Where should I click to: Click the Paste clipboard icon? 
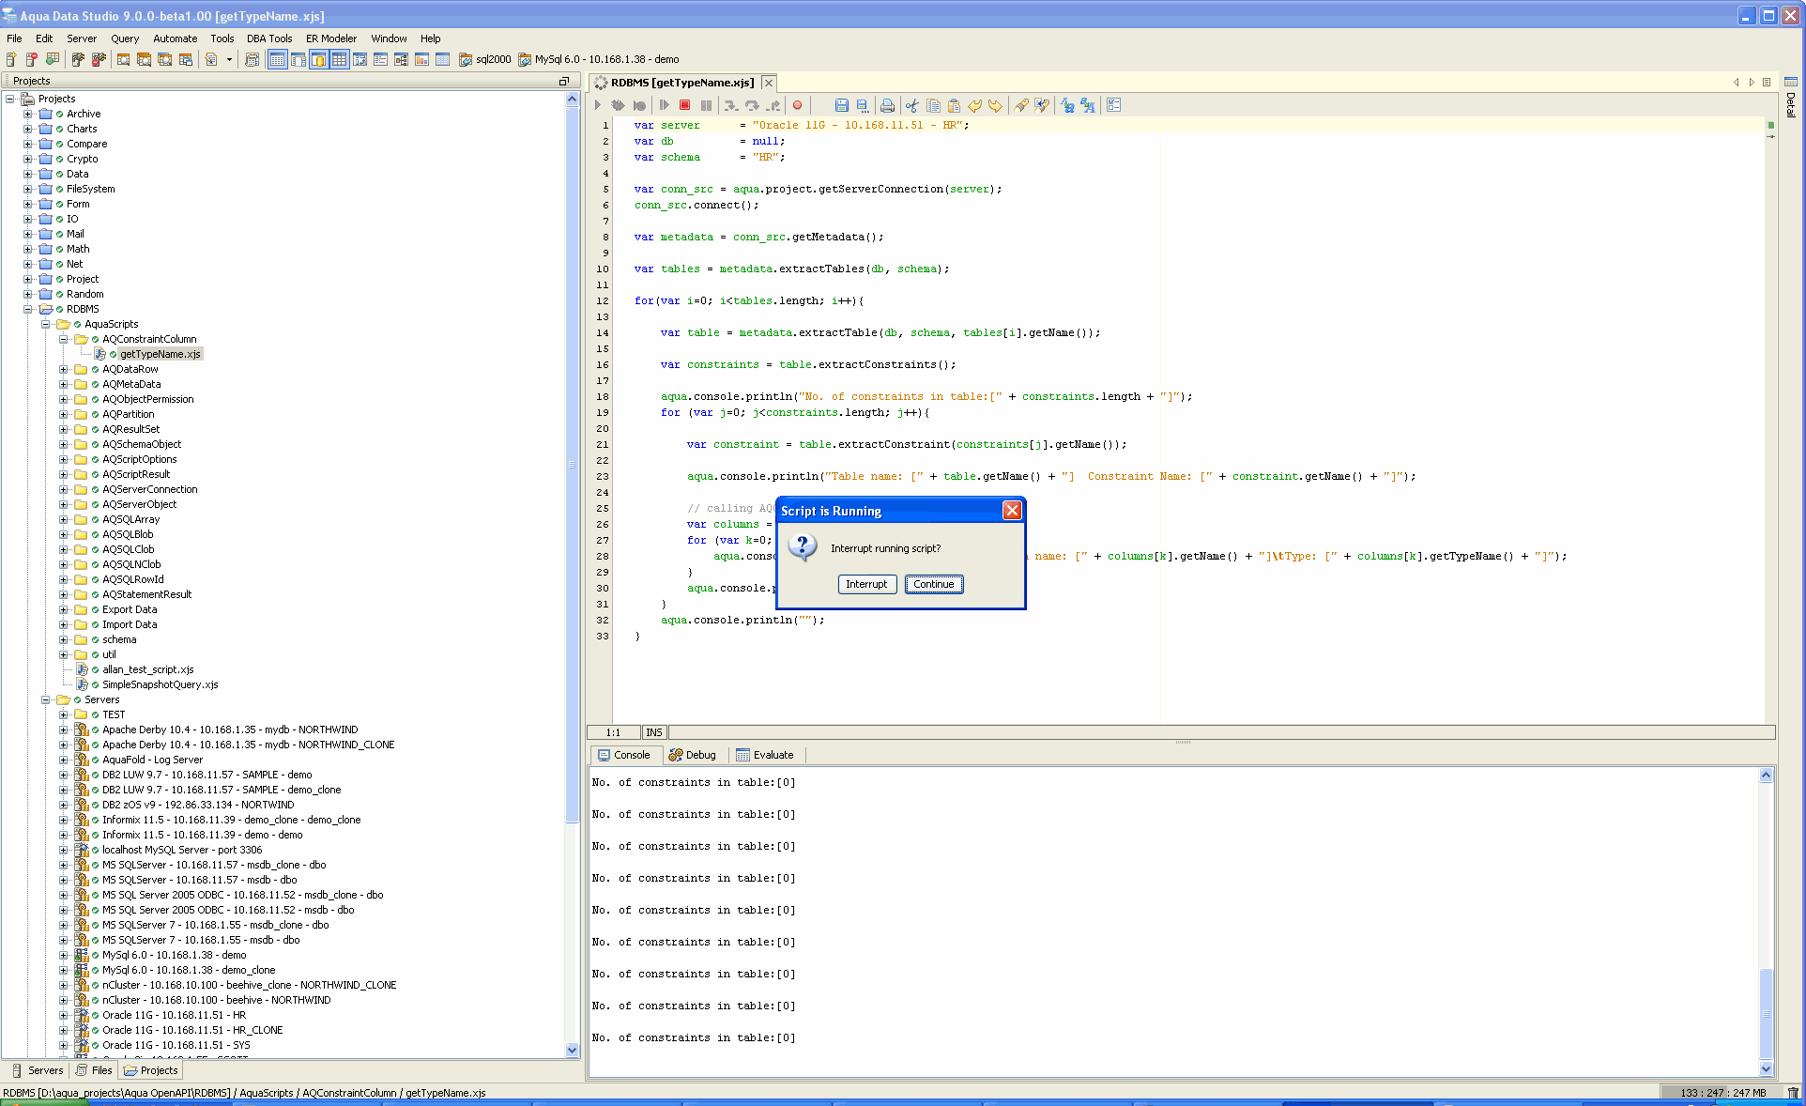pyautogui.click(x=954, y=105)
